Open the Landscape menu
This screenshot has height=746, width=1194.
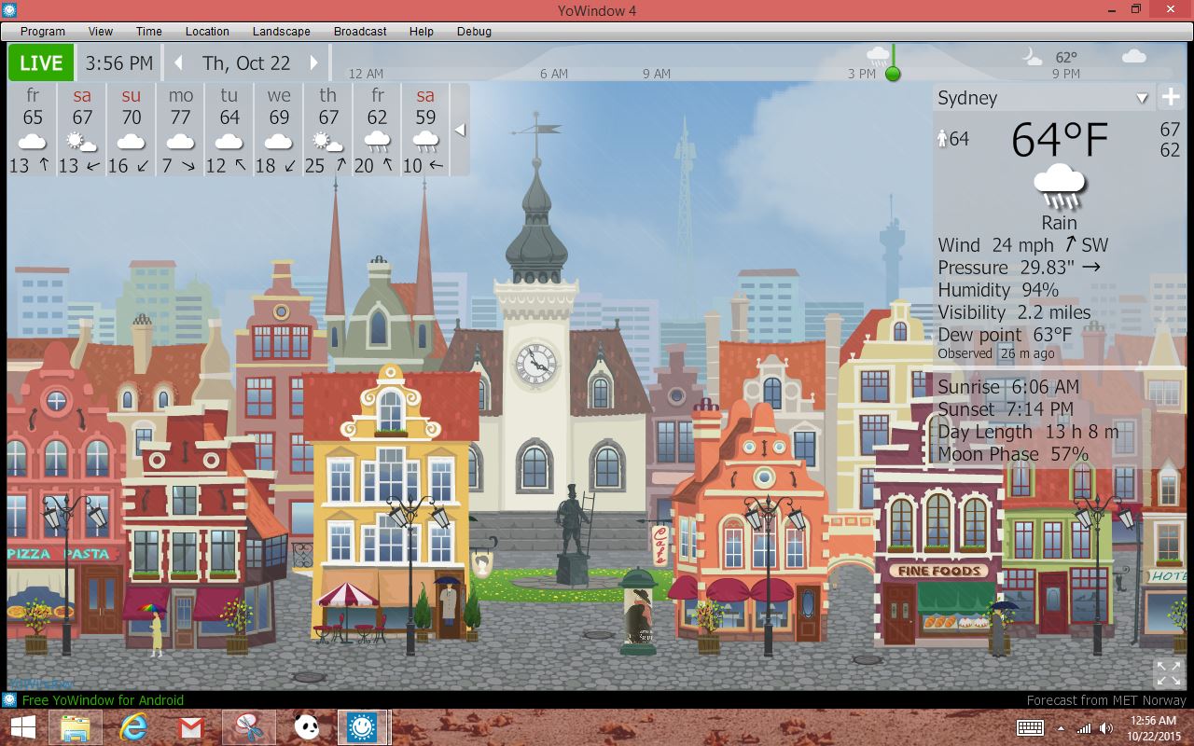[281, 31]
